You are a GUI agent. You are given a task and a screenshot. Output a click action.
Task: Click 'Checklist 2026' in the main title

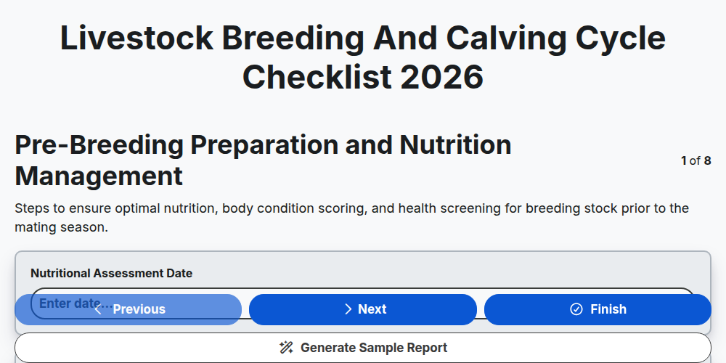click(x=363, y=77)
